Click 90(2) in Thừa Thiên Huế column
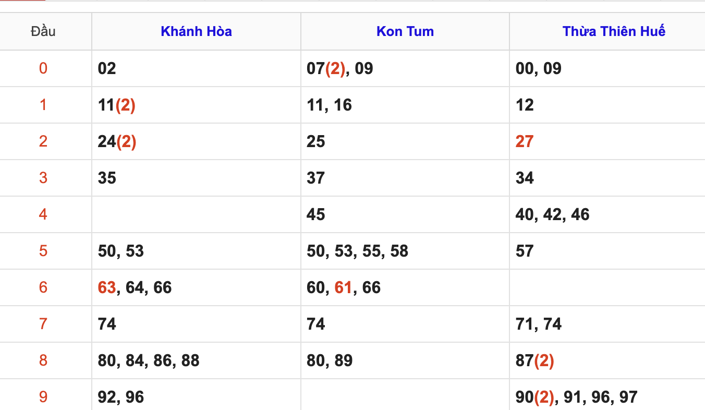Screen dimensions: 705x410 click(534, 397)
